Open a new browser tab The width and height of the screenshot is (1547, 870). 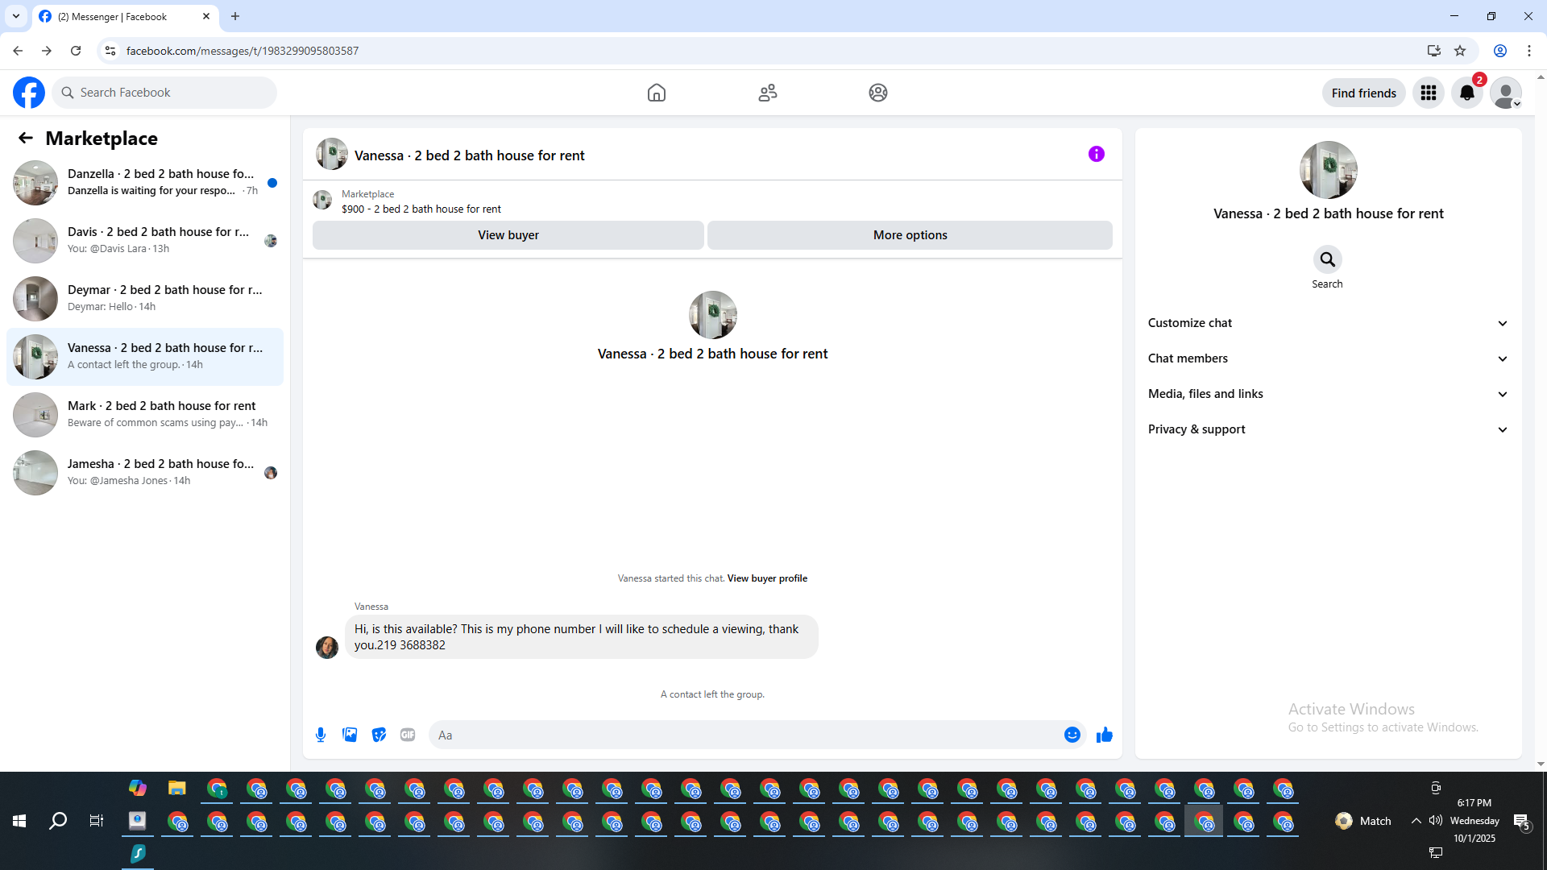pyautogui.click(x=235, y=16)
